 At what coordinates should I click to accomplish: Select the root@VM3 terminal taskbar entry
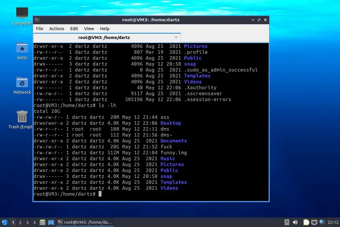pyautogui.click(x=85, y=222)
